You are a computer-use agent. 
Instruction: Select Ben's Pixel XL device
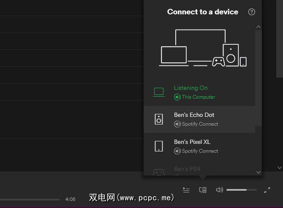tap(192, 142)
